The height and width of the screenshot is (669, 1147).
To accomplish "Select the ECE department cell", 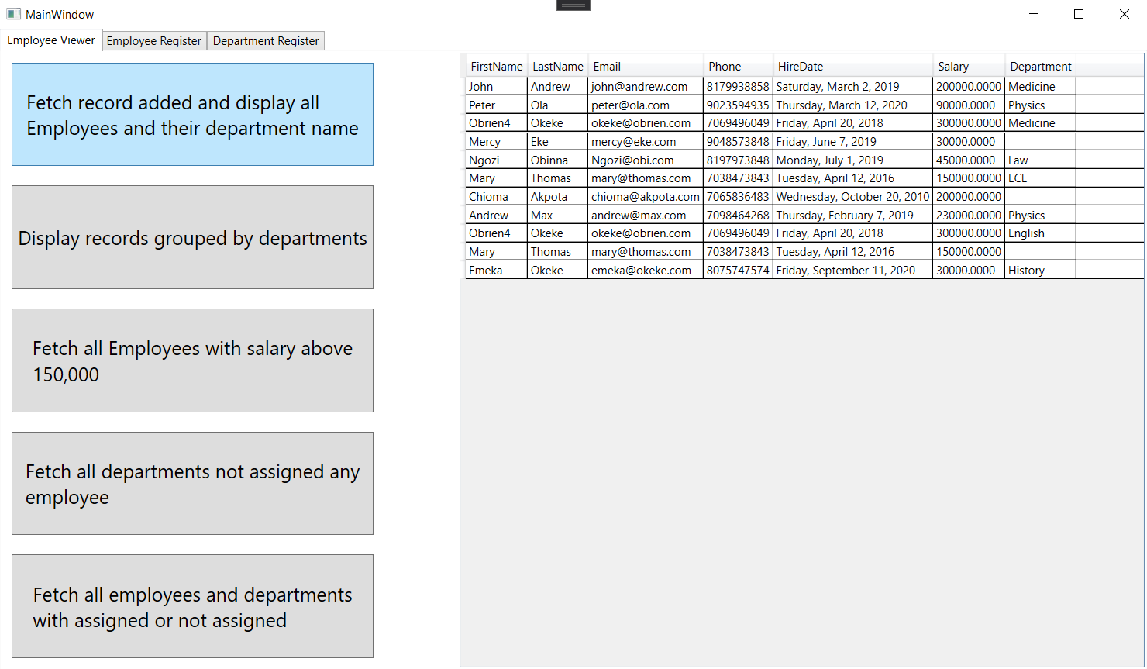I will [1040, 178].
